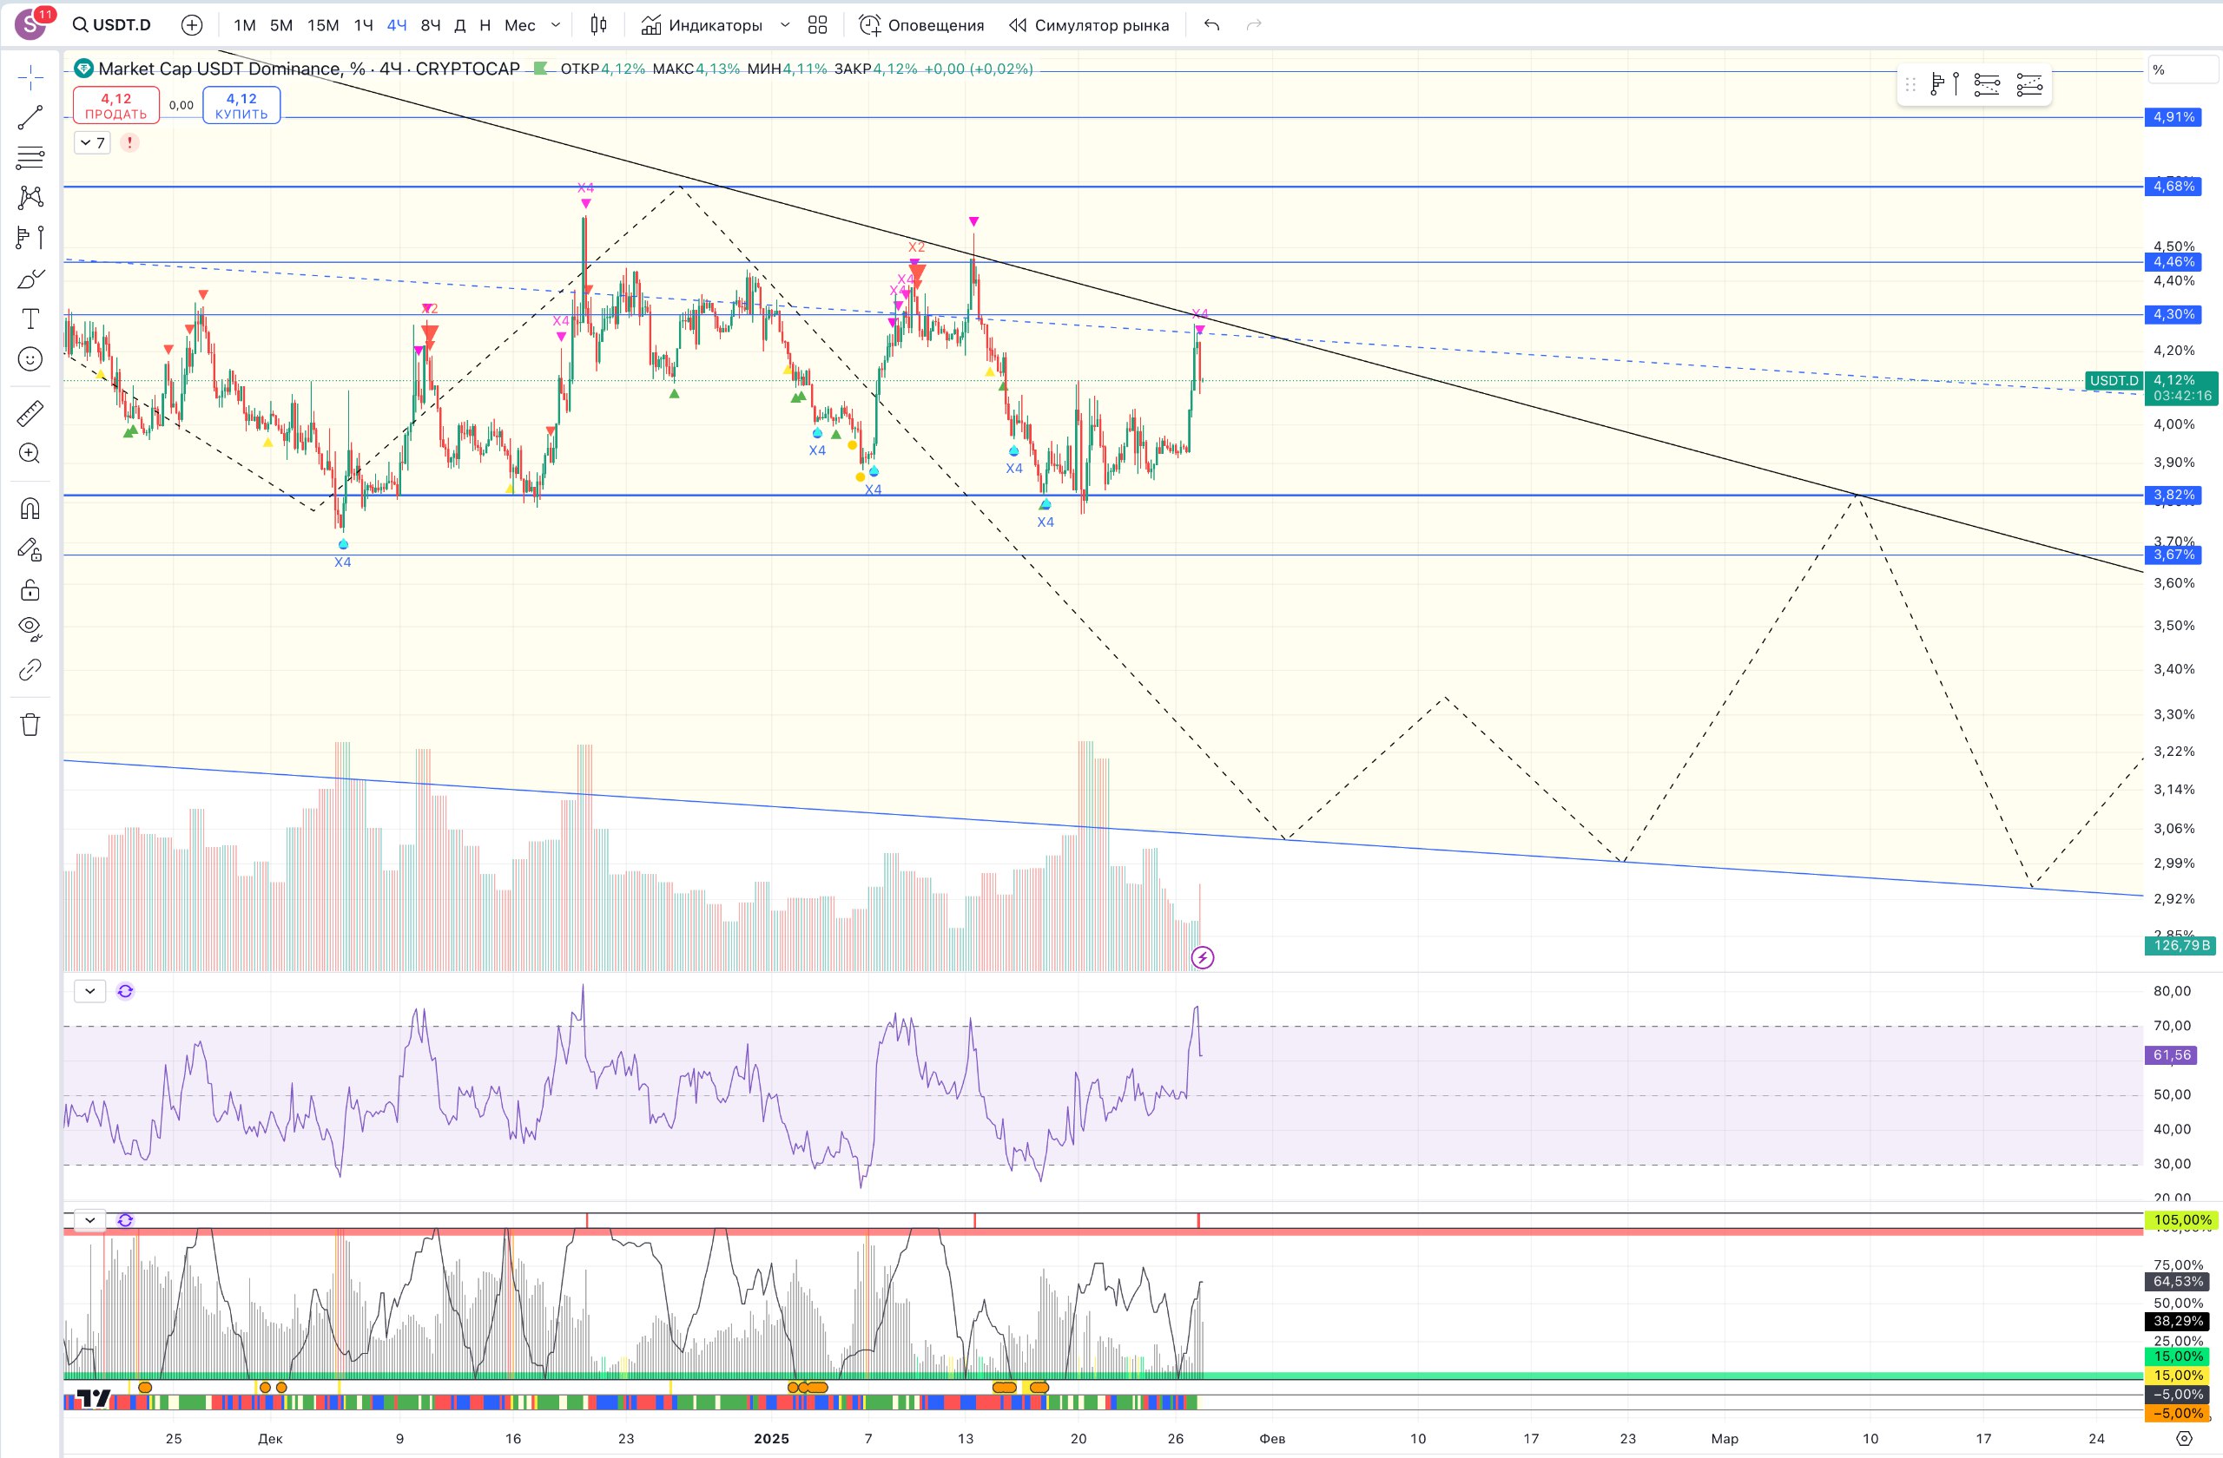Switch to 15М timeframe
This screenshot has height=1458, width=2223.
[x=323, y=25]
